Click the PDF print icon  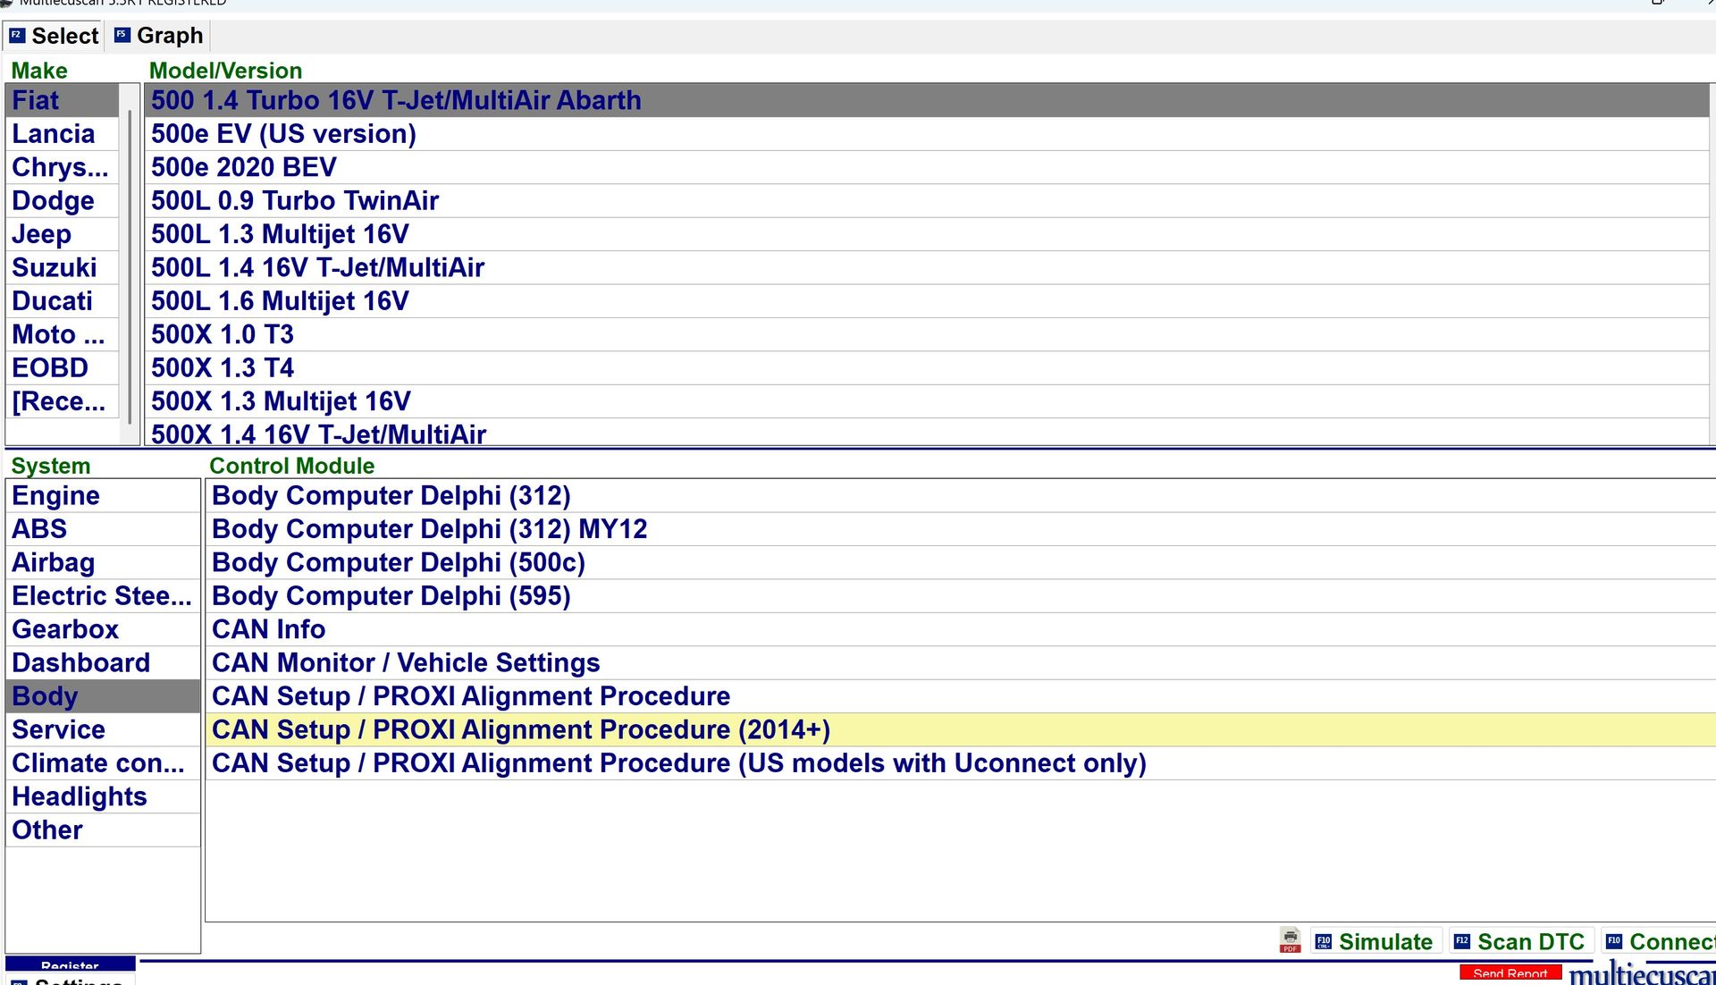click(x=1290, y=940)
